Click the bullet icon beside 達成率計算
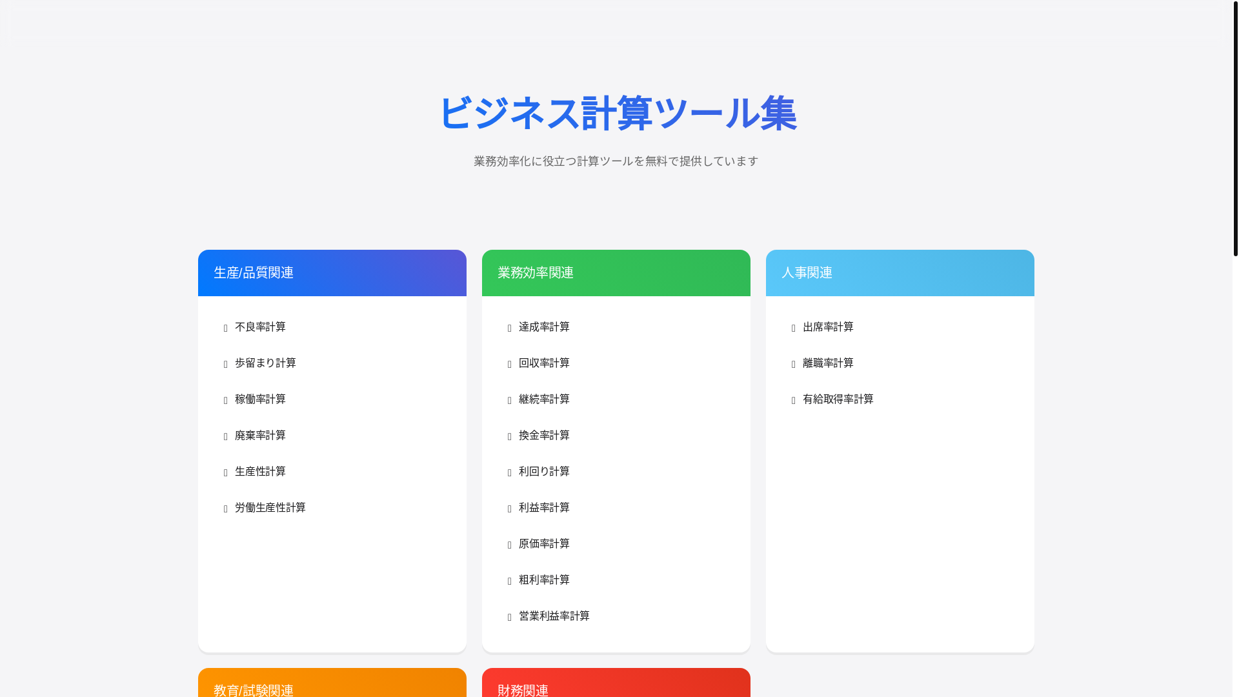Viewport: 1239px width, 697px height. (x=509, y=328)
